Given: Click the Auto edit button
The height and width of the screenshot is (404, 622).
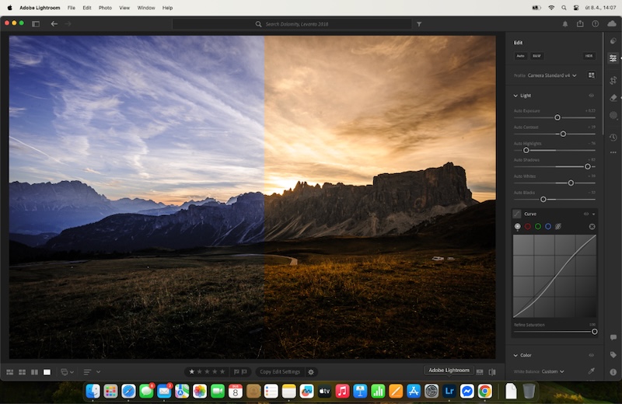Looking at the screenshot, I should click(x=520, y=56).
